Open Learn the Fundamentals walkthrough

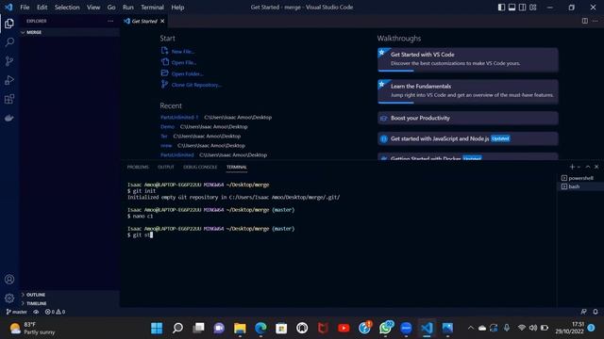[x=468, y=91]
